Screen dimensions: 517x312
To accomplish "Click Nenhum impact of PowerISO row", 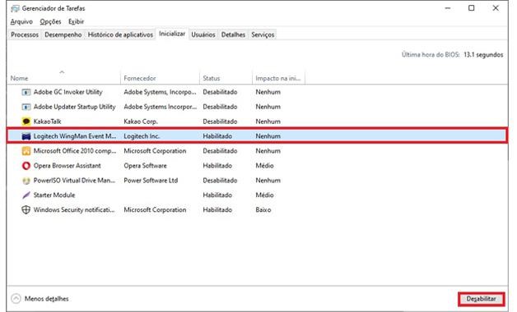I will (268, 181).
